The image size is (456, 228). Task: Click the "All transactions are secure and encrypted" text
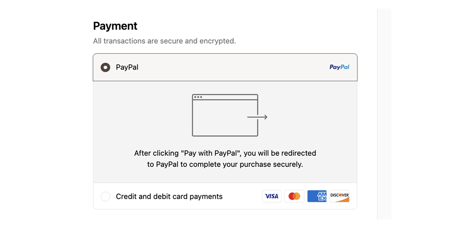164,41
